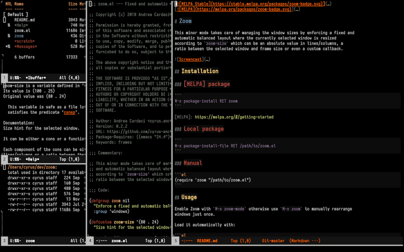The width and height of the screenshot is (404, 252).
Task: Open the MELPA Stable badge link
Action: tap(250, 4)
